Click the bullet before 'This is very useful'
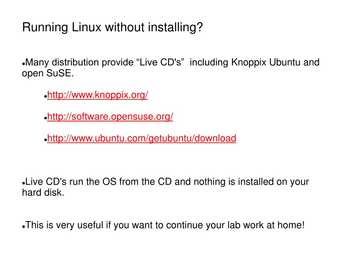This screenshot has width=352, height=263. pyautogui.click(x=23, y=227)
